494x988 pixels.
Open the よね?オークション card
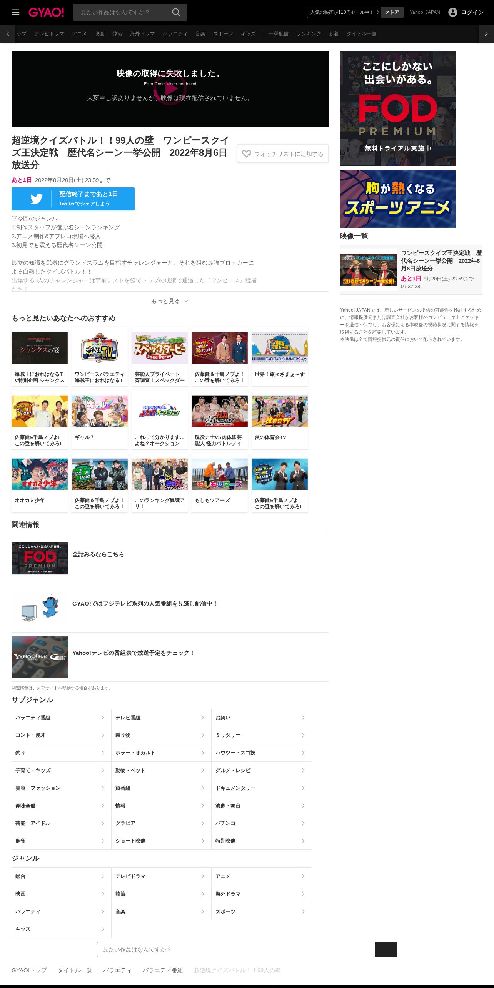[160, 420]
